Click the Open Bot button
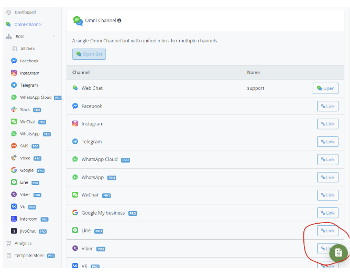The image size is (350, 277). pyautogui.click(x=89, y=54)
